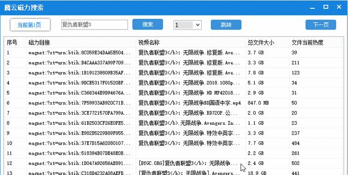348x175 pixels.
Task: Click the heat value 484
Action: tap(295, 143)
